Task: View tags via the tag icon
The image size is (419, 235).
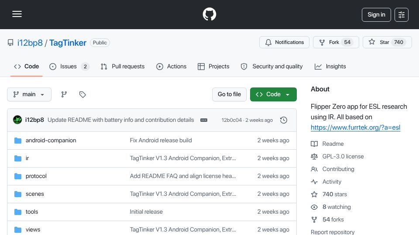Action: [82, 94]
